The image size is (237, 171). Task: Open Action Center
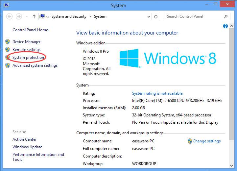click(24, 139)
